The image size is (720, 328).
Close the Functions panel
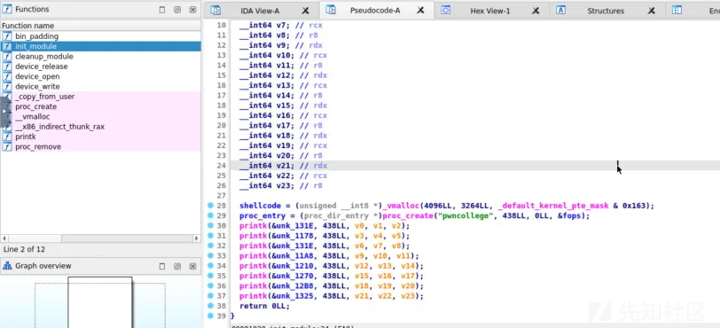point(193,10)
